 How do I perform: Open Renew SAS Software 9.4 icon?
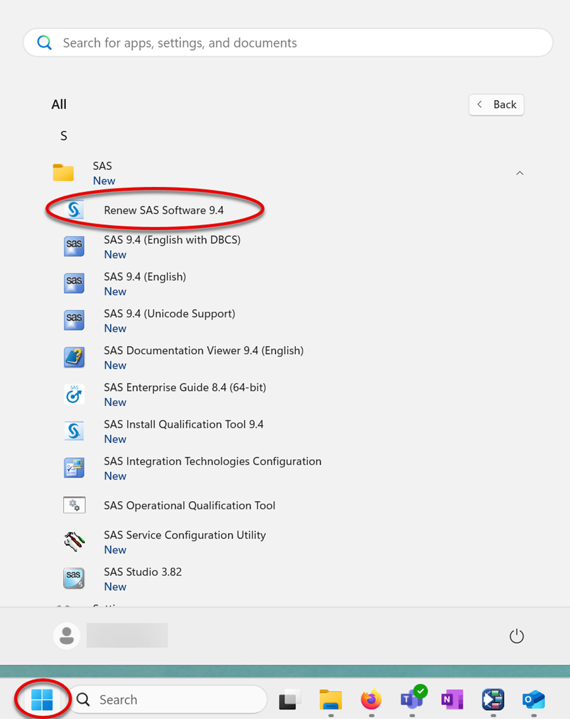tap(74, 210)
